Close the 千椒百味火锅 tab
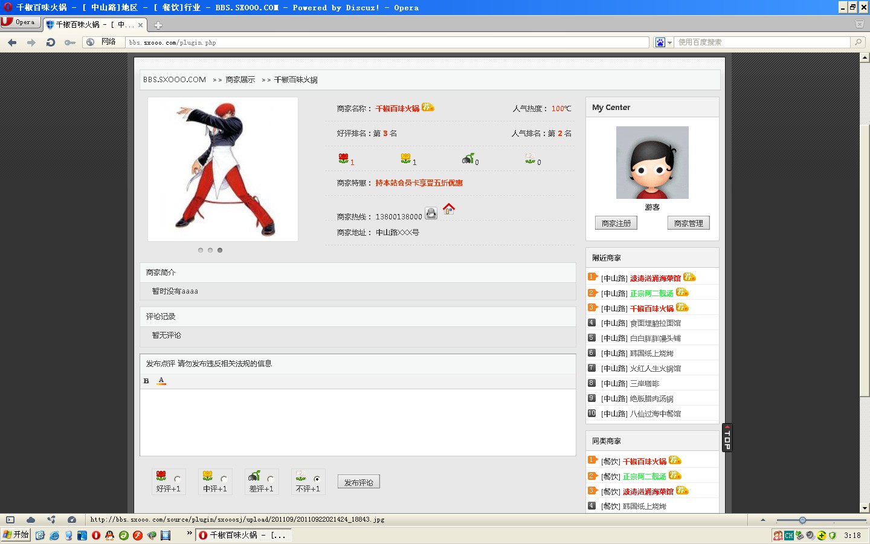 (141, 25)
